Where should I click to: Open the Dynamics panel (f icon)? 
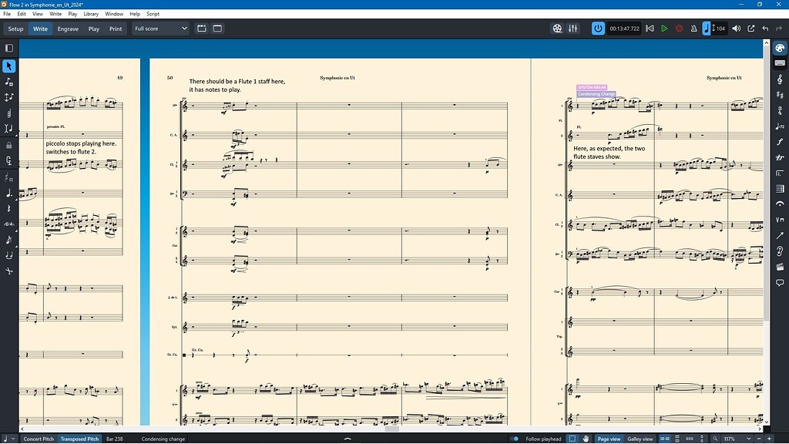(781, 143)
